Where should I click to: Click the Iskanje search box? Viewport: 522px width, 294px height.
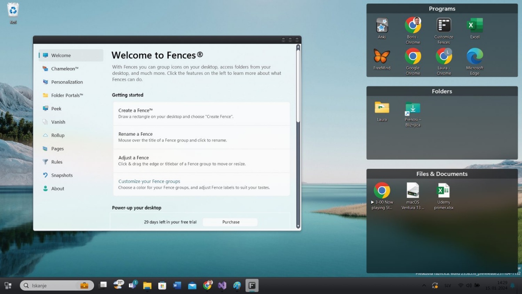[57, 285]
